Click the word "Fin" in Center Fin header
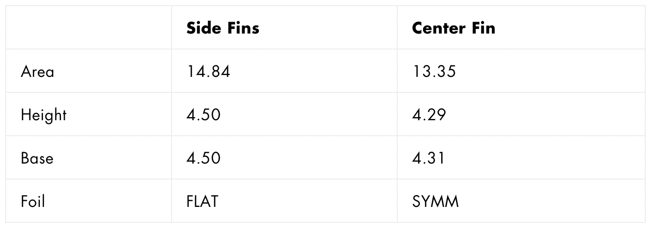This screenshot has height=226, width=652. click(483, 28)
